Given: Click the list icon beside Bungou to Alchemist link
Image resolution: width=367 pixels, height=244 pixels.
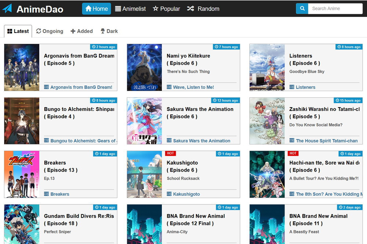Looking at the screenshot, I should [46, 140].
